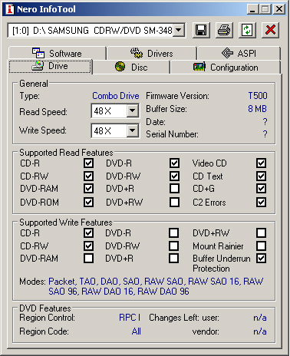This screenshot has width=290, height=356.
Task: Click the vendor n/a value
Action: click(260, 331)
